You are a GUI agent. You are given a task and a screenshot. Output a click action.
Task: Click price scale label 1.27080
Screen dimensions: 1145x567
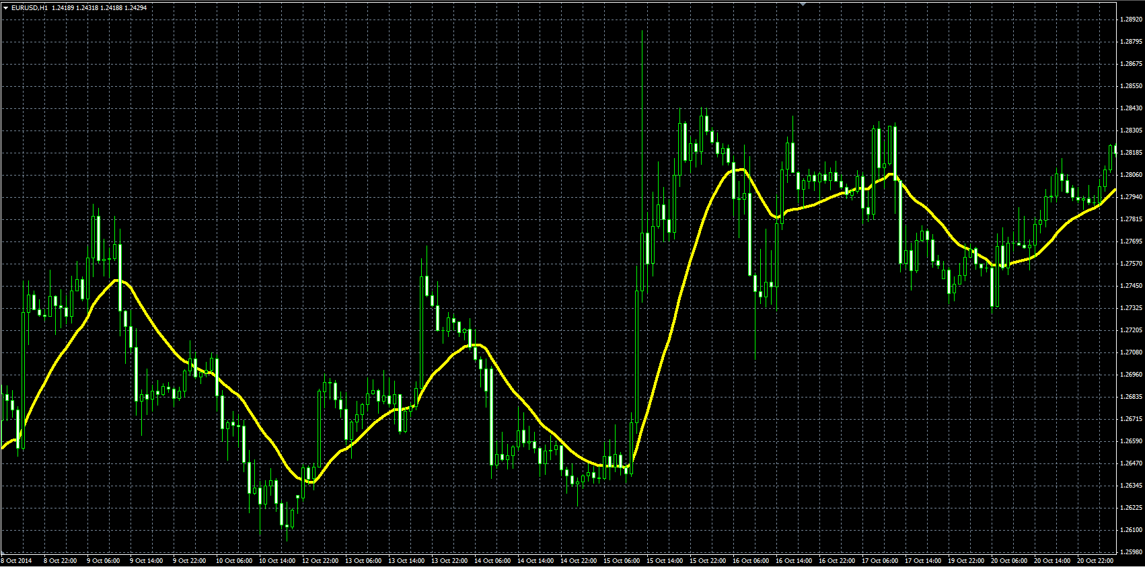tap(1132, 352)
